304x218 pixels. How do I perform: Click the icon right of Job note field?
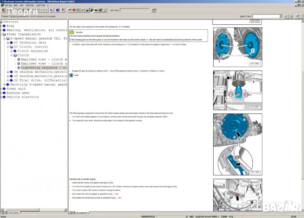tap(154, 10)
